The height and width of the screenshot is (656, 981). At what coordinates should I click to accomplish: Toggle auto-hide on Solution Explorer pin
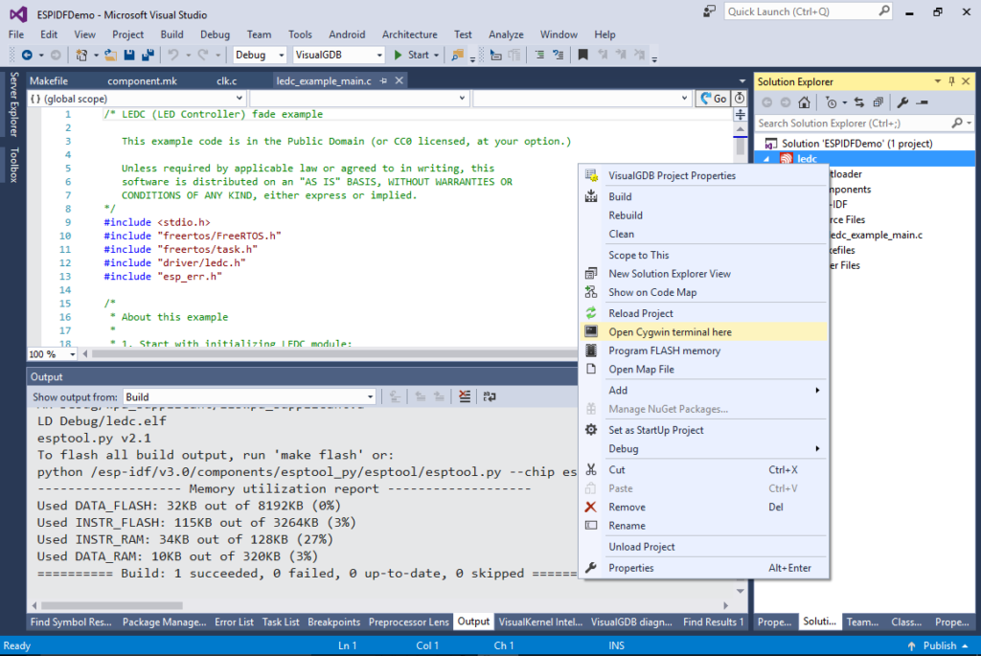[x=953, y=80]
